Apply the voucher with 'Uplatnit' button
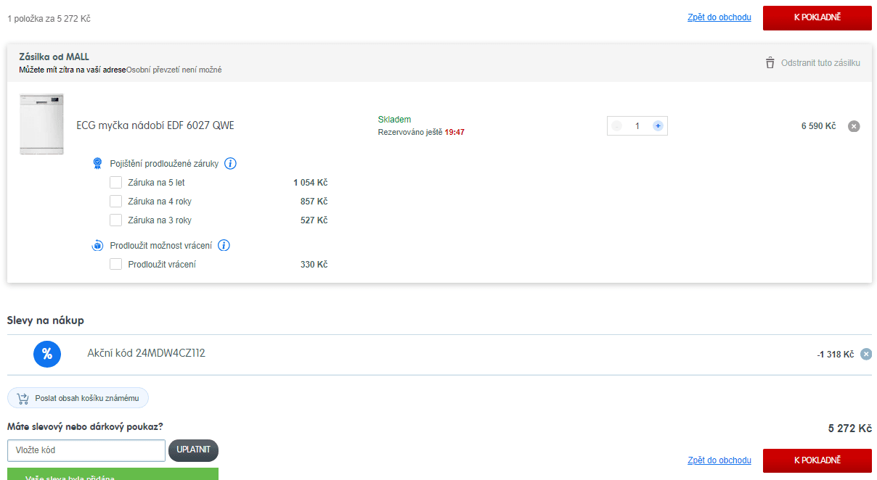Screen dimensions: 877x480 [x=193, y=450]
